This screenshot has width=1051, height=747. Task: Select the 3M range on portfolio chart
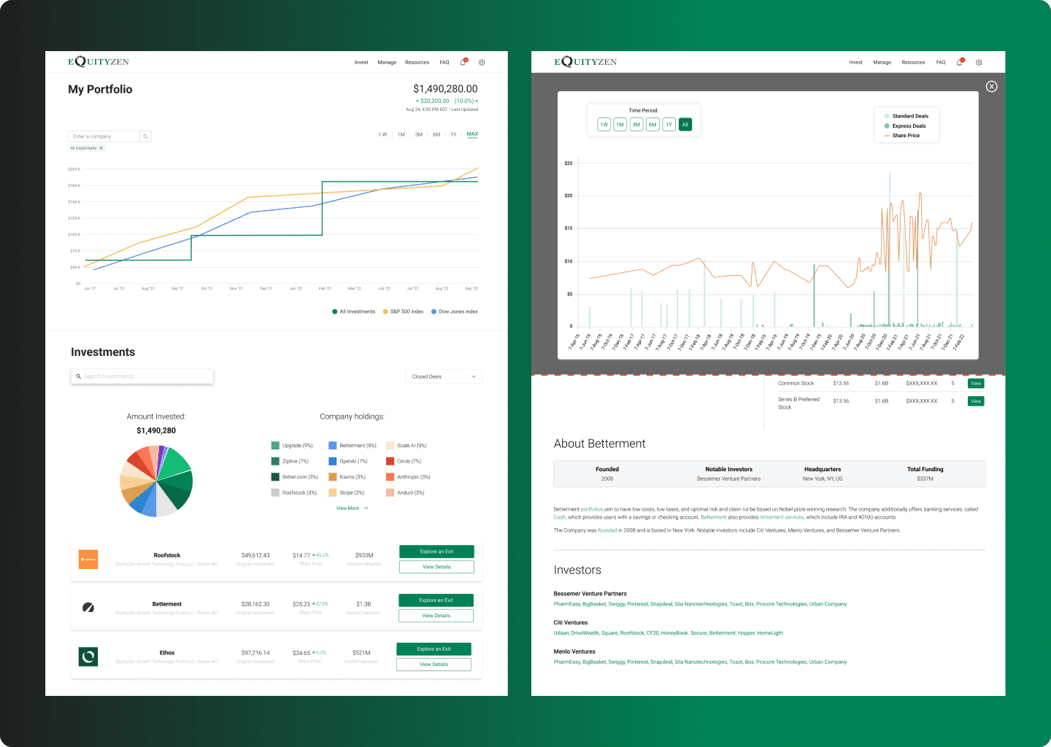(419, 134)
